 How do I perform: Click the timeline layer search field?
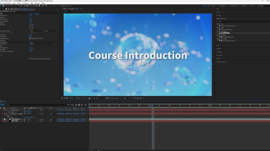pyautogui.click(x=36, y=105)
